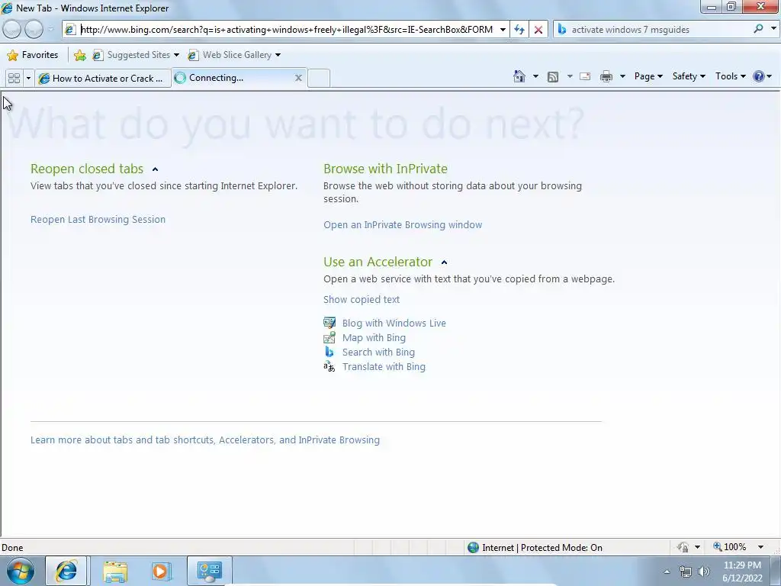Stop page loading with the red X
The height and width of the screenshot is (586, 781).
pos(538,30)
